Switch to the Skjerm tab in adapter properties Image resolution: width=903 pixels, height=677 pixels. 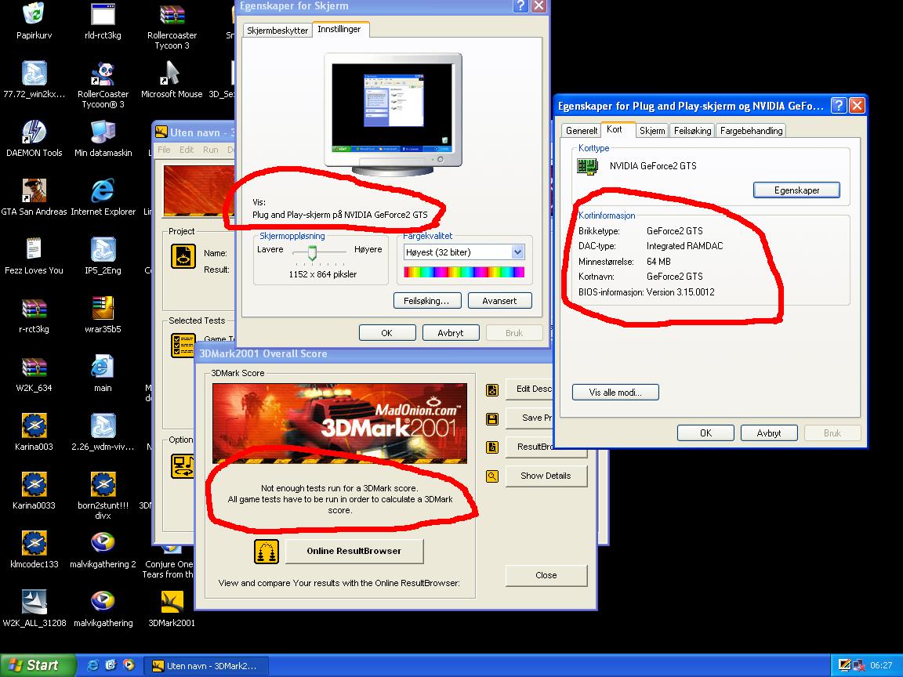(652, 131)
